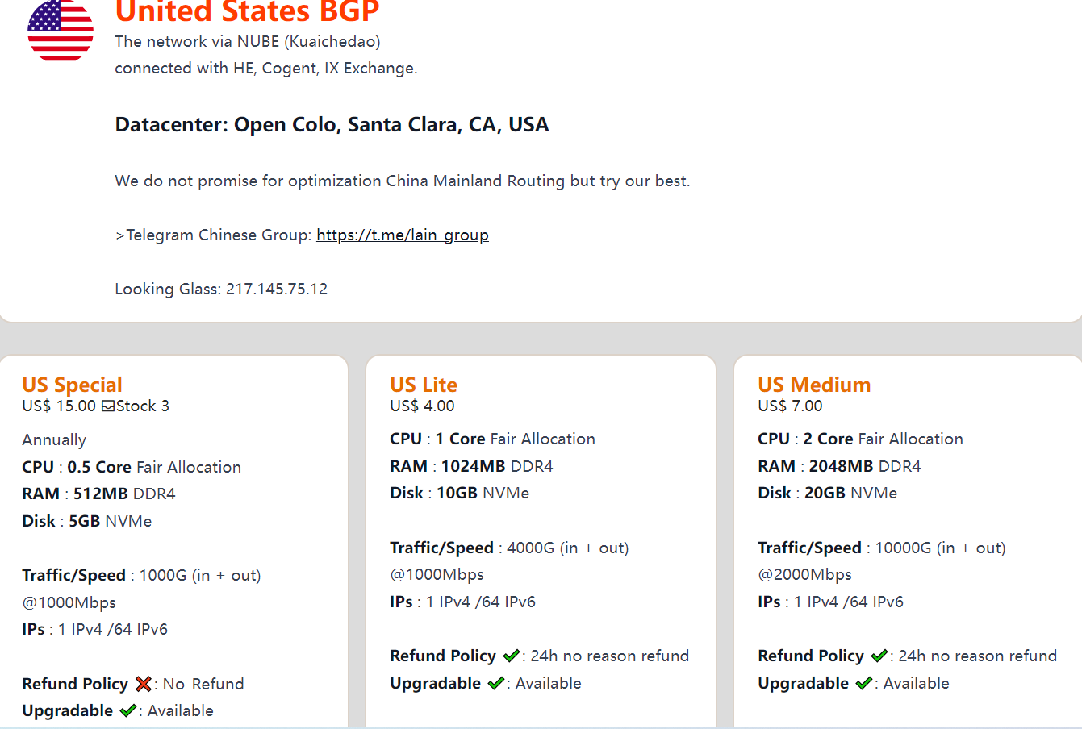1082x729 pixels.
Task: Click the stock box icon in US Special
Action: (x=108, y=406)
